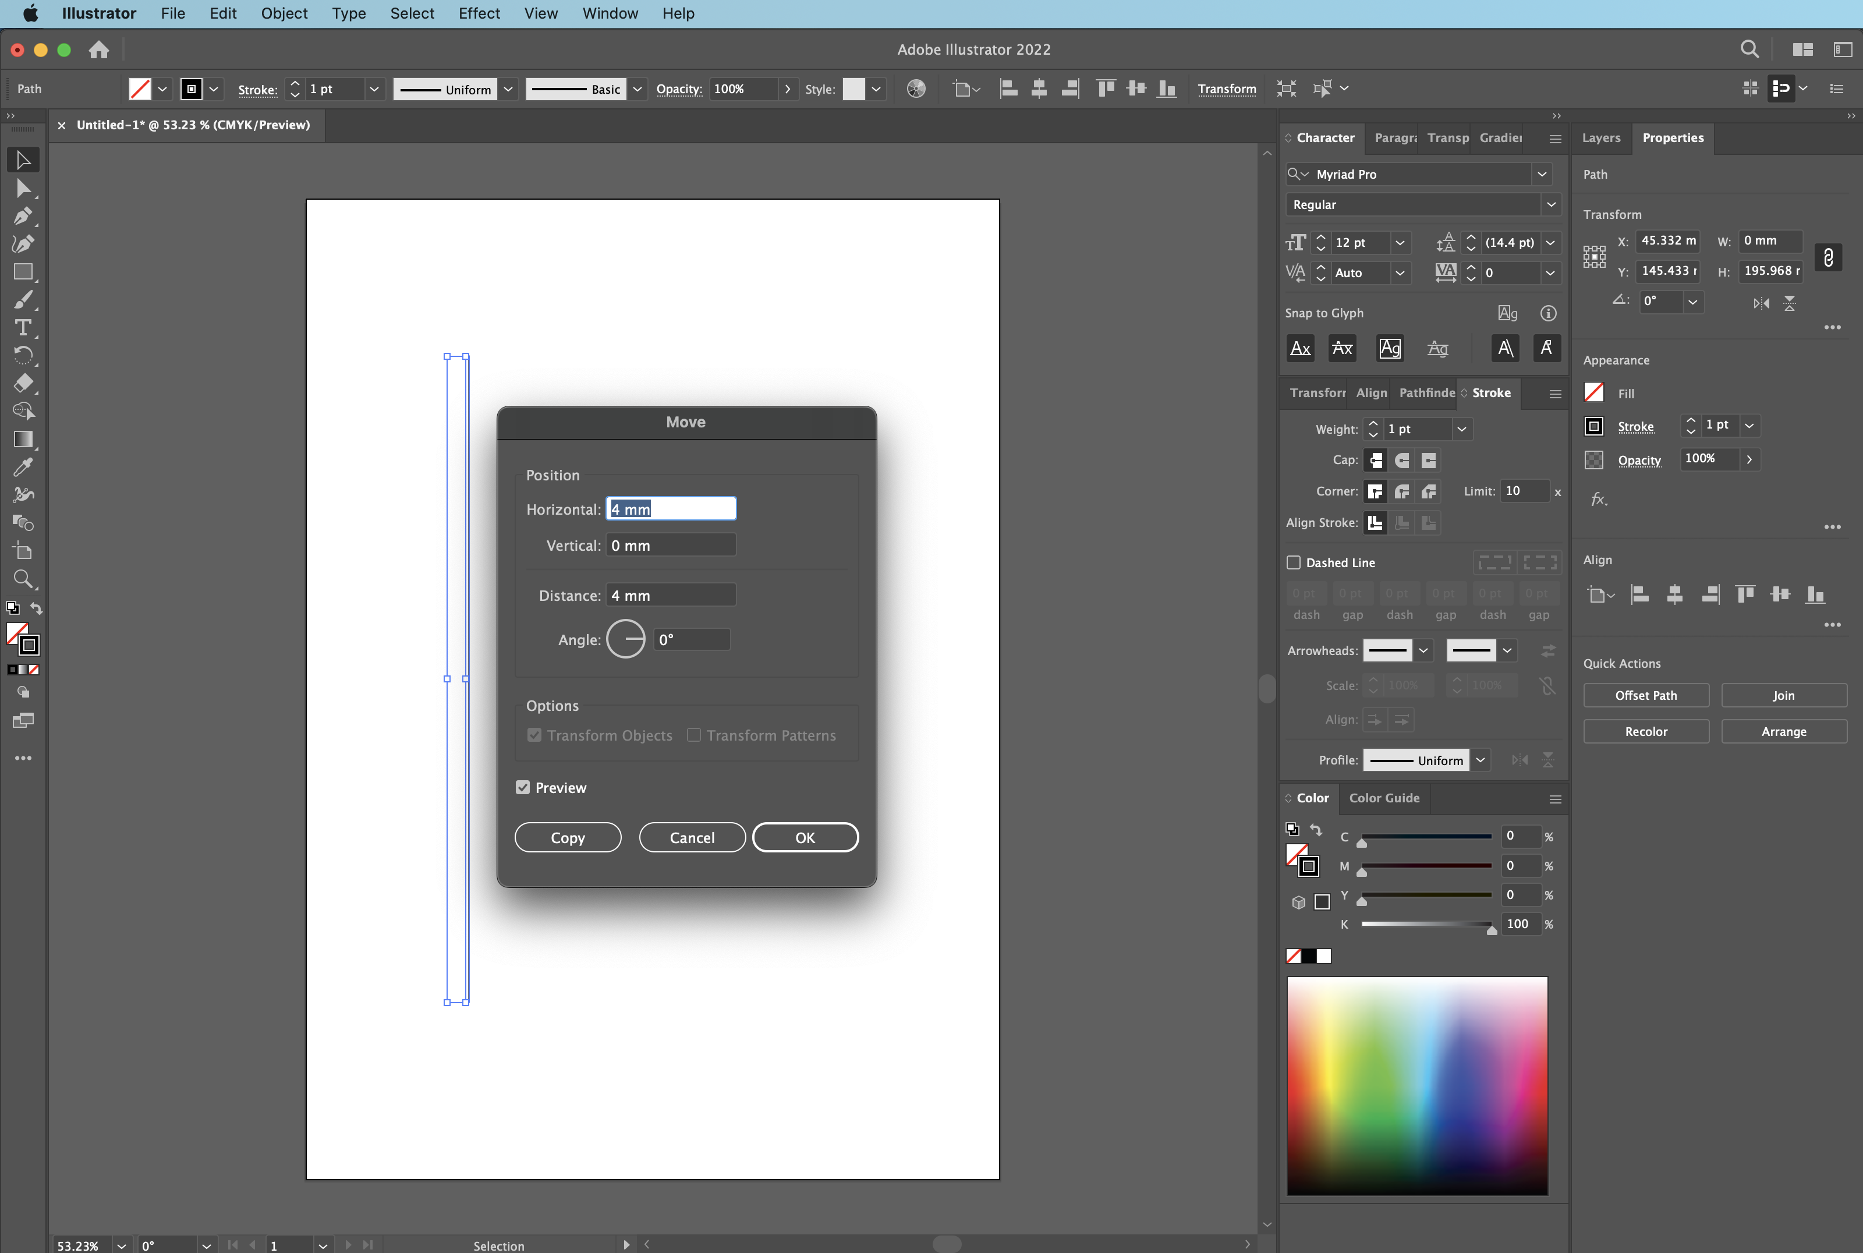
Task: Select the Rectangle tool
Action: (22, 272)
